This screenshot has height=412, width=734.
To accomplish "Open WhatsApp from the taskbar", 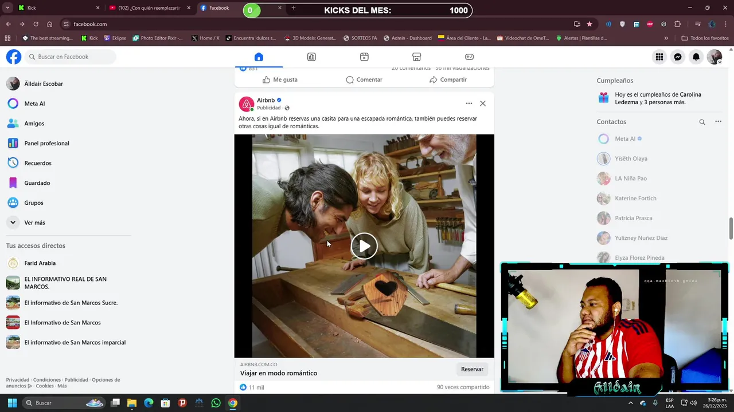I will point(216,403).
